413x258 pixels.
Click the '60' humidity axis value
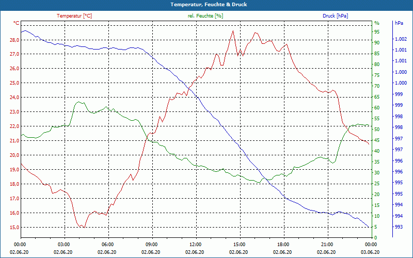click(377, 108)
